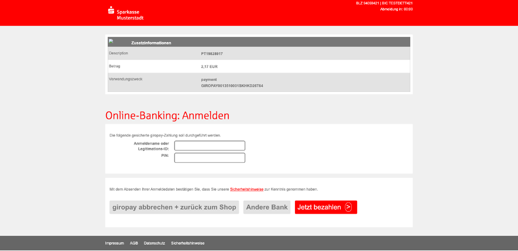Viewport: 518px width, 251px height.
Task: Click the Betrag row label
Action: pyautogui.click(x=115, y=66)
